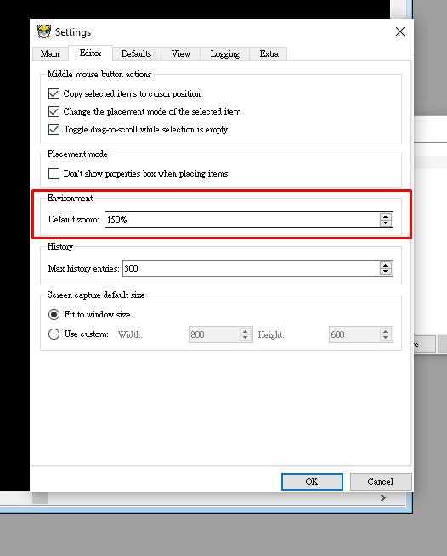Increase Default zoom with up arrow

click(x=386, y=216)
